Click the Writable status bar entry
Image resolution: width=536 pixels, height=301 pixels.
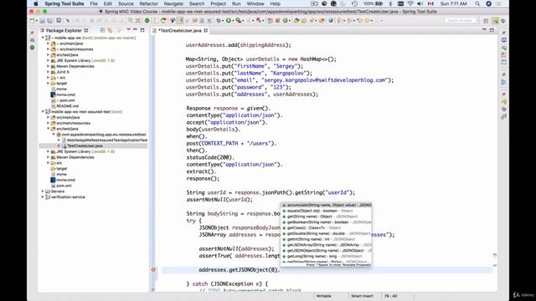[324, 296]
